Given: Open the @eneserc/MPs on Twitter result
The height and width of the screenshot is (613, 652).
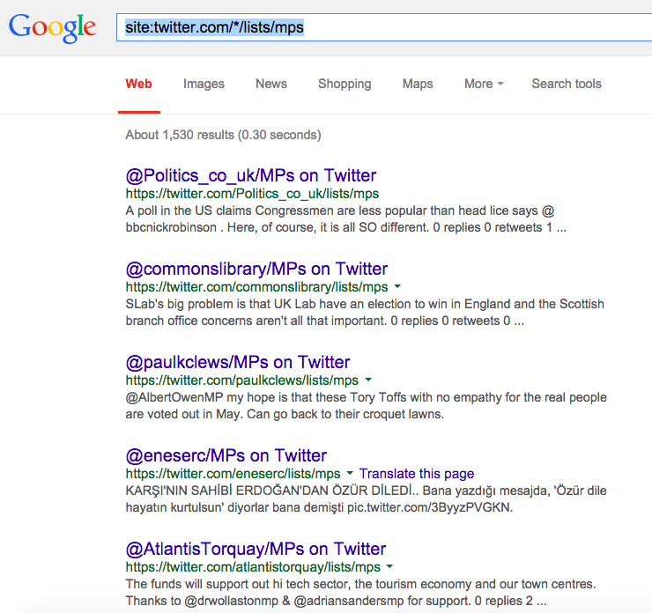Looking at the screenshot, I should [x=226, y=455].
